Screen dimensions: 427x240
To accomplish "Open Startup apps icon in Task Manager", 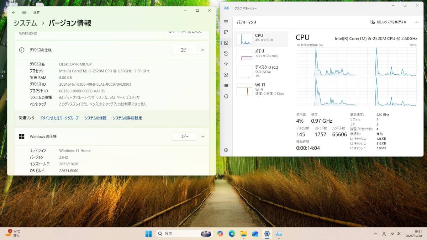I will pos(226,64).
